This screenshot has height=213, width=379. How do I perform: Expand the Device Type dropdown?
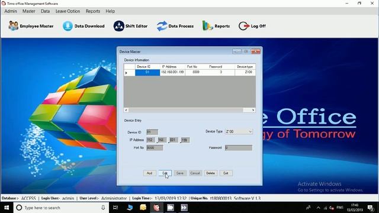coord(250,131)
